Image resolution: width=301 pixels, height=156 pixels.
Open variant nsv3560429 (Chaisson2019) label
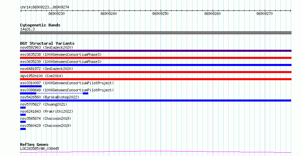[46, 126]
